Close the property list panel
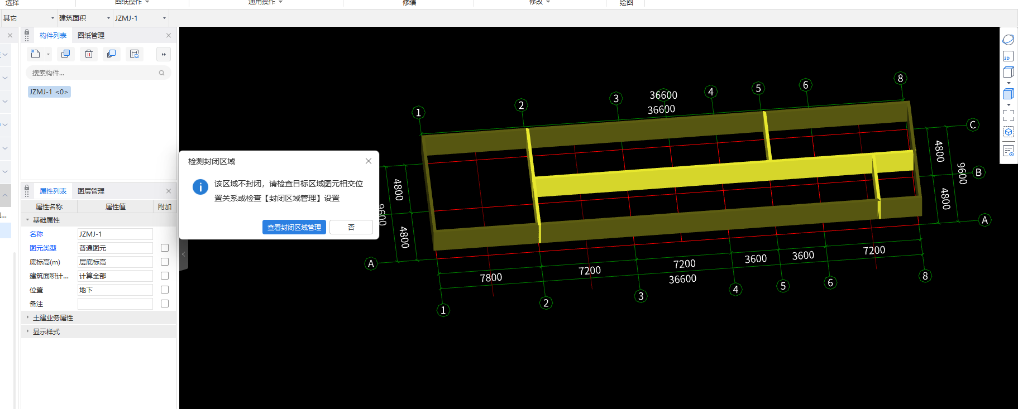 (169, 191)
